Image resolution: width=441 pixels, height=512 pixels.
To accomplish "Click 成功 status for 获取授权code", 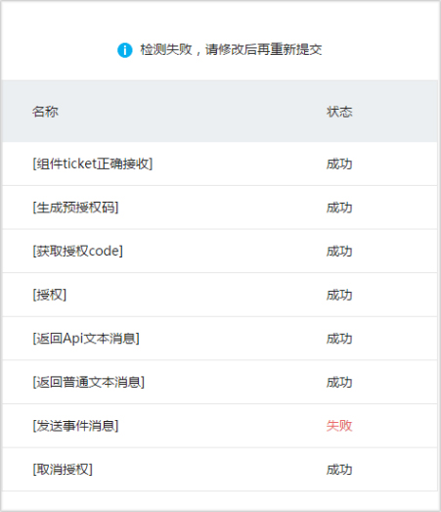I will [339, 251].
